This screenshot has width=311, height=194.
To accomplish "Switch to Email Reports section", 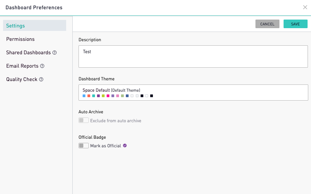I will point(22,66).
